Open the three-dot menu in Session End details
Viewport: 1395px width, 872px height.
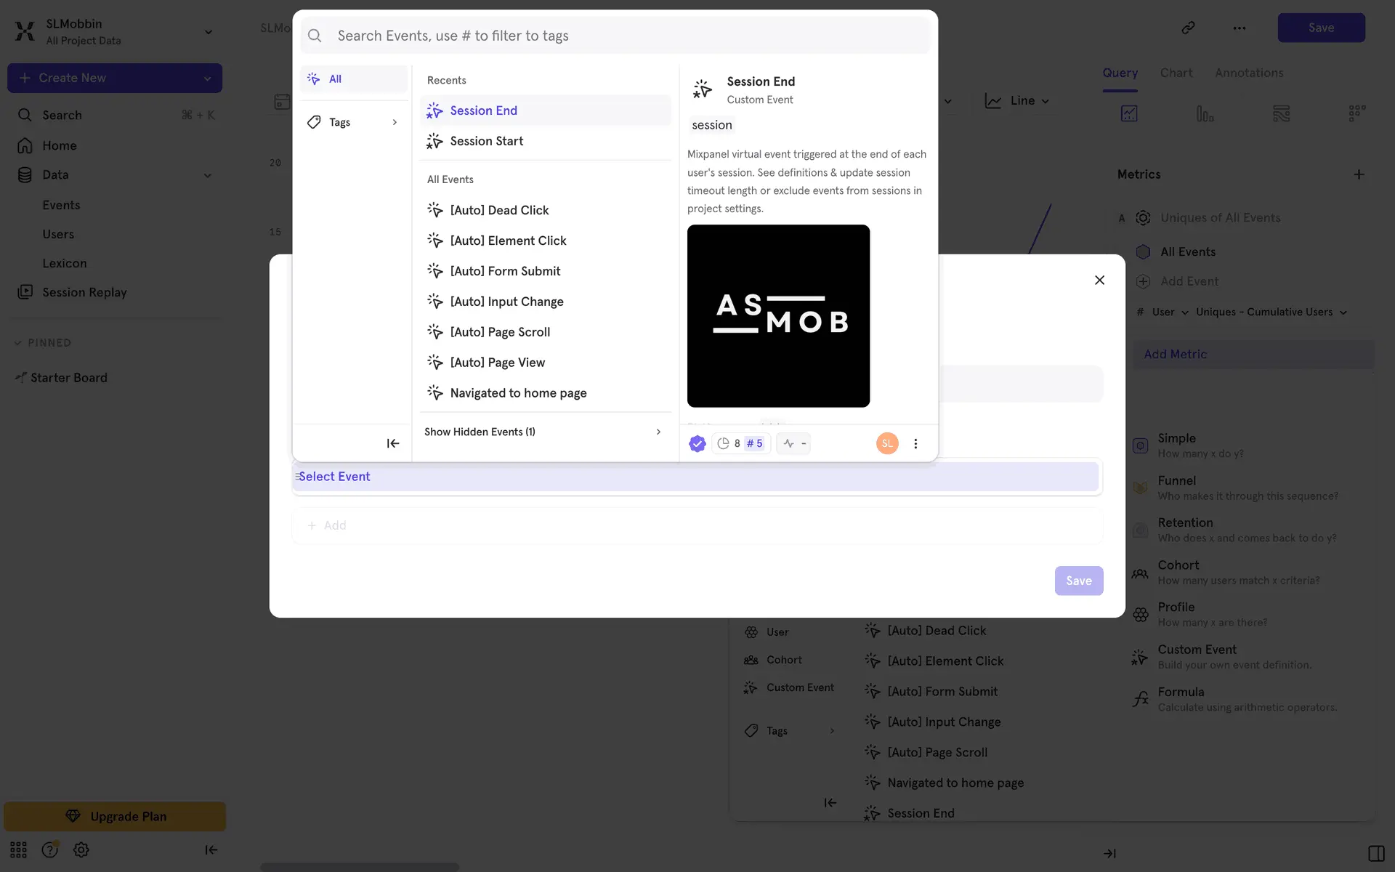915,443
